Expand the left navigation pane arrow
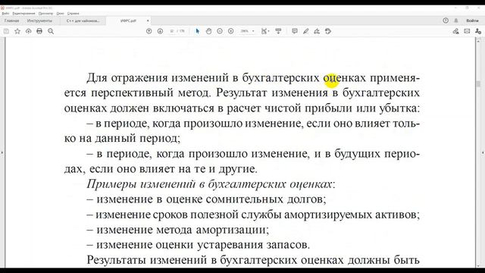 tap(2, 152)
